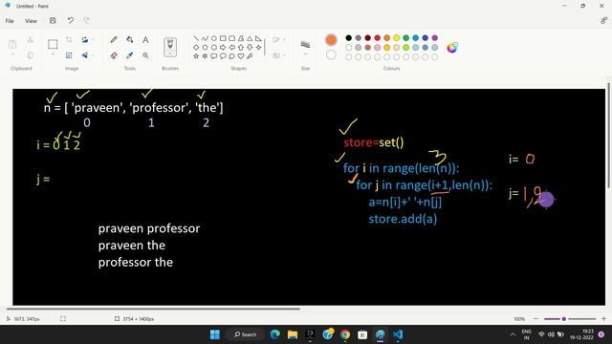Choose the pink colour swatch
The image size is (612, 344).
click(x=378, y=47)
